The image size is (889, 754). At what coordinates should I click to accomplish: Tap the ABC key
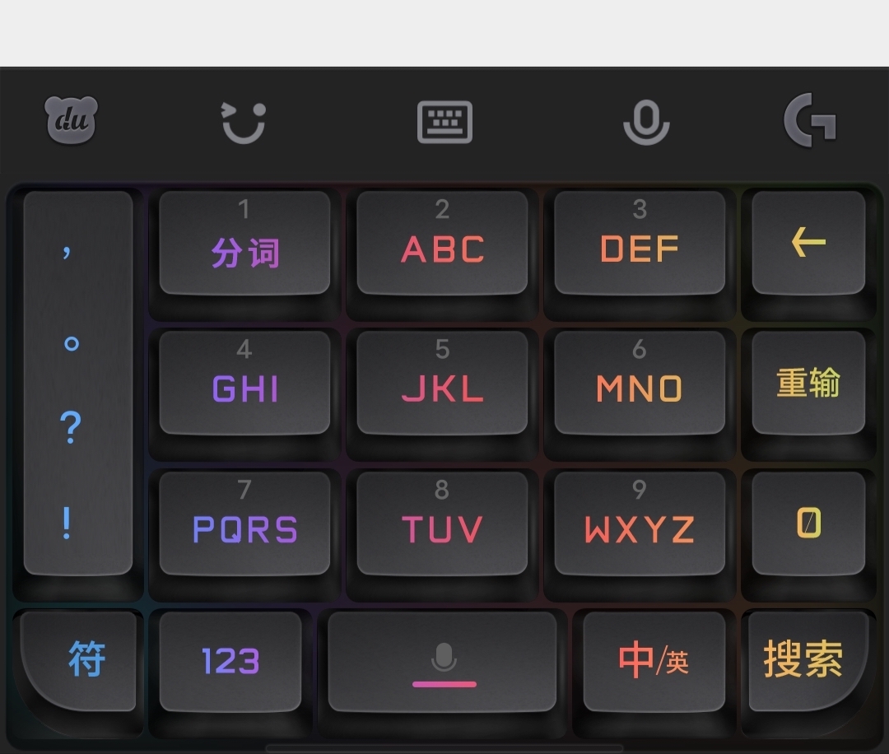pos(442,243)
